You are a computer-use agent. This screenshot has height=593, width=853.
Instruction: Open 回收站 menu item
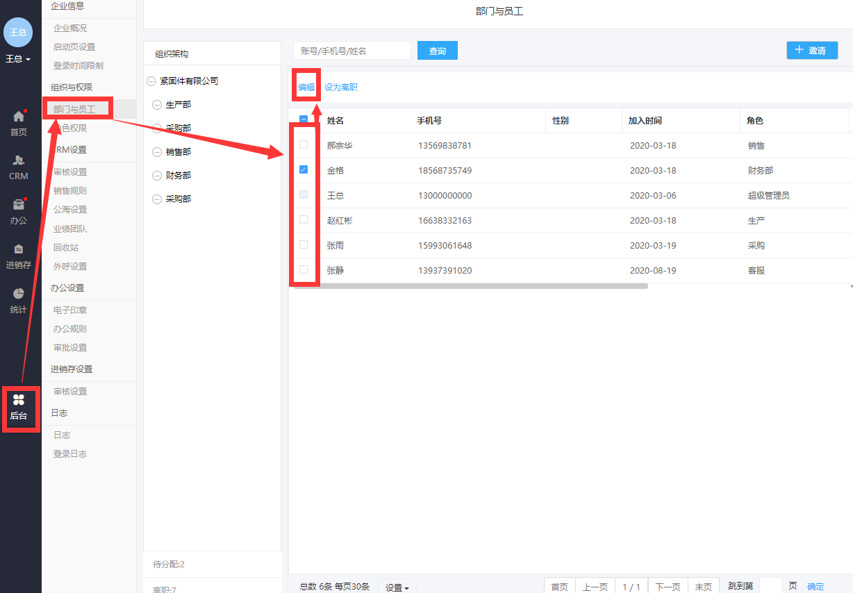point(66,248)
